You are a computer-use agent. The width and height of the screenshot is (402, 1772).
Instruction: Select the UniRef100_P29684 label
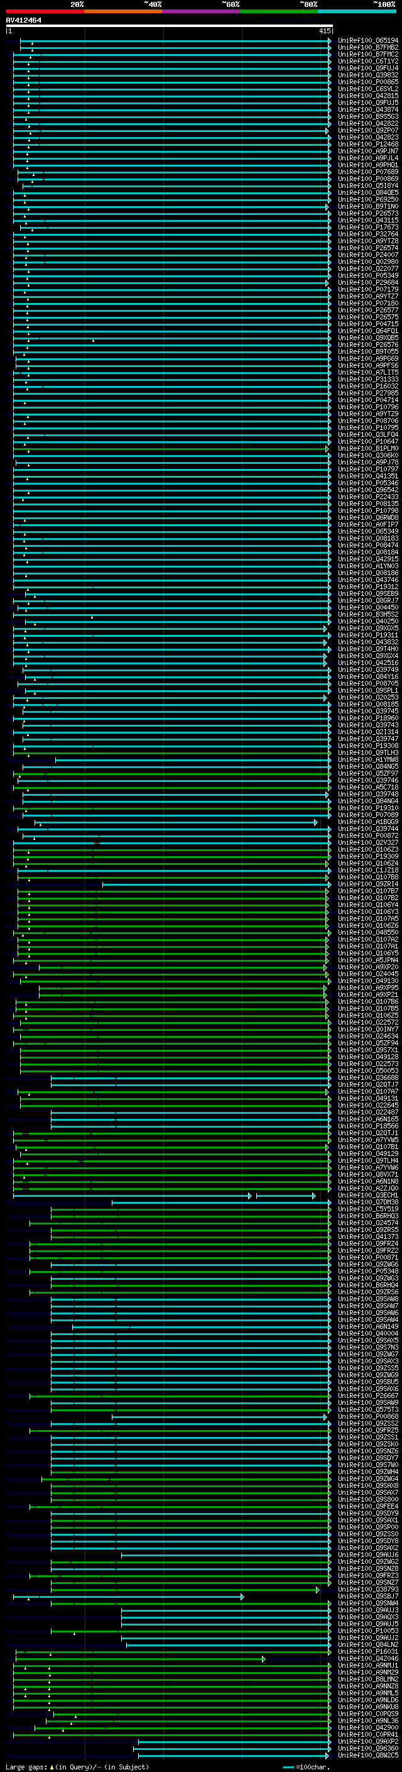(x=367, y=283)
